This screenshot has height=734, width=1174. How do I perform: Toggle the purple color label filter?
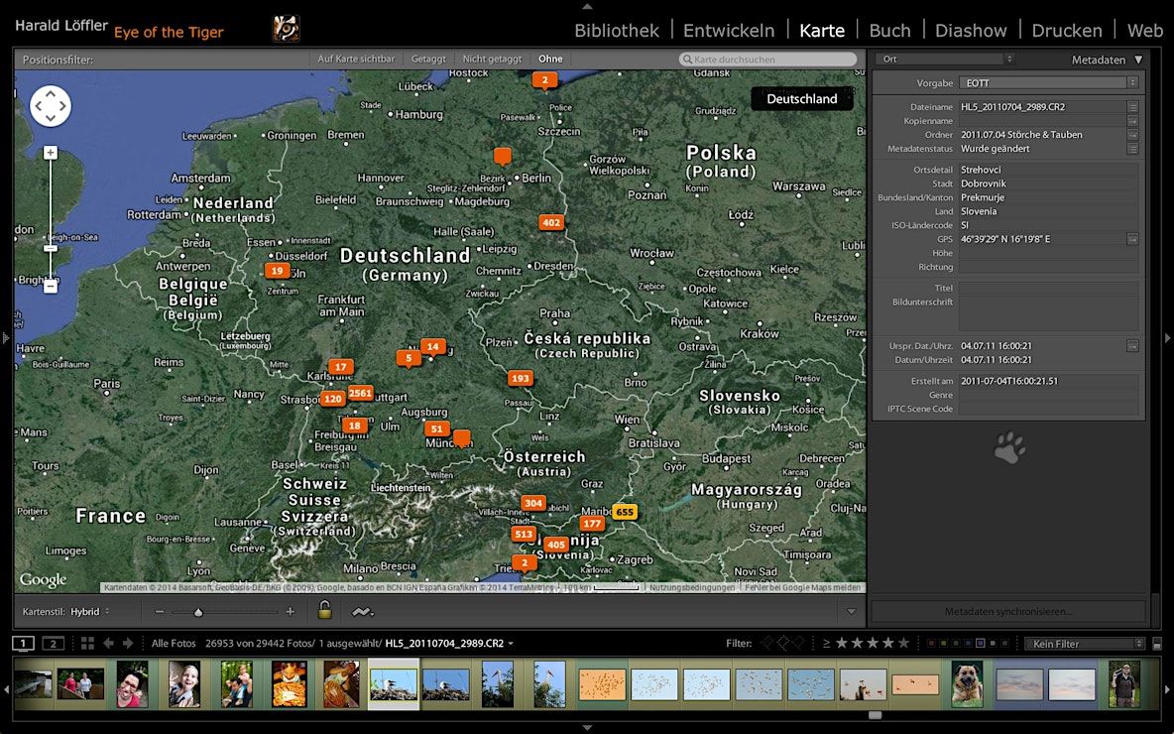[x=980, y=643]
